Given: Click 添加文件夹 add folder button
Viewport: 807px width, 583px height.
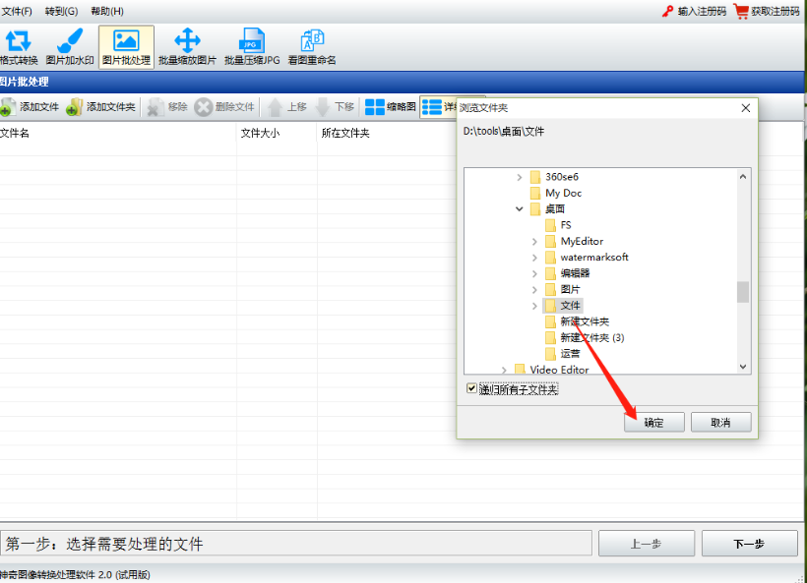Looking at the screenshot, I should point(100,107).
